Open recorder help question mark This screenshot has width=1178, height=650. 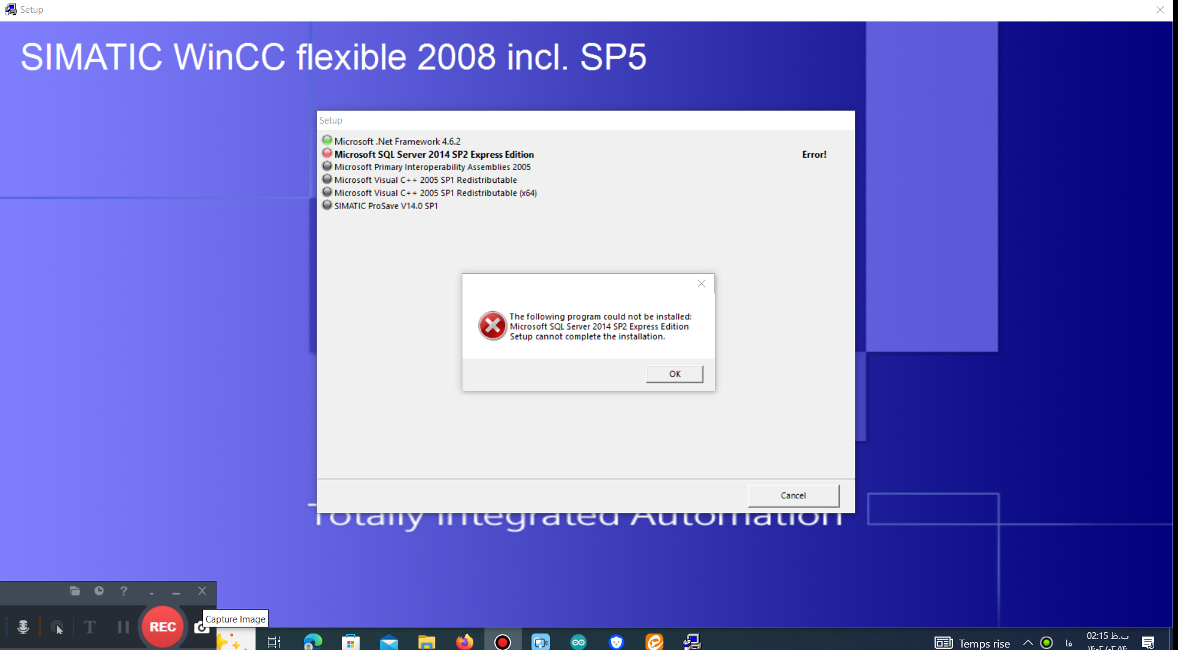pos(124,591)
